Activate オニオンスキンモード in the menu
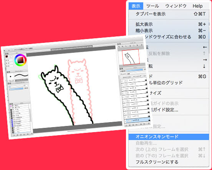 click(169, 137)
